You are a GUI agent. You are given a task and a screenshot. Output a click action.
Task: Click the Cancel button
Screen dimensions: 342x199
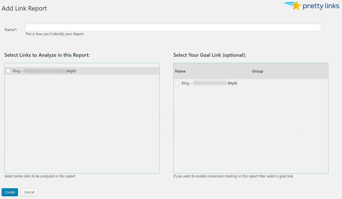point(29,192)
